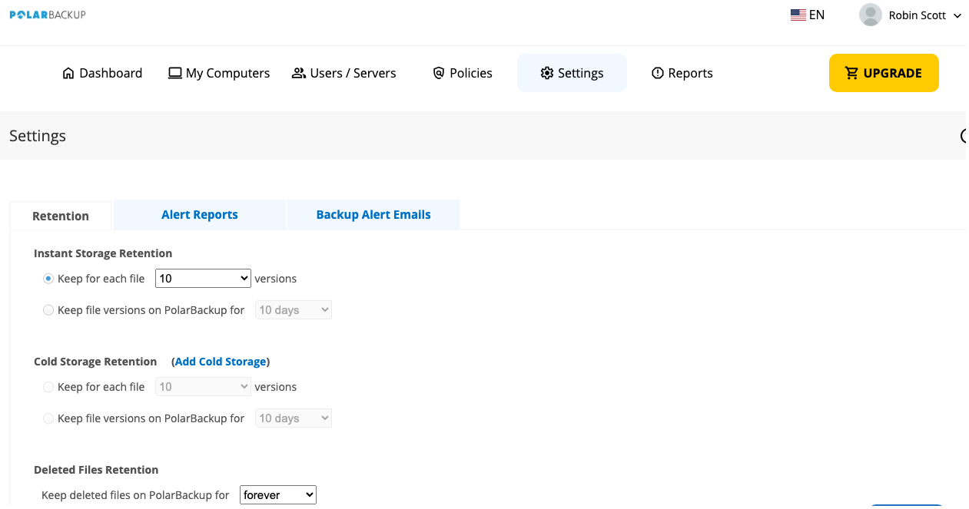Click the My Computers laptop icon
The image size is (969, 509).
click(x=175, y=74)
